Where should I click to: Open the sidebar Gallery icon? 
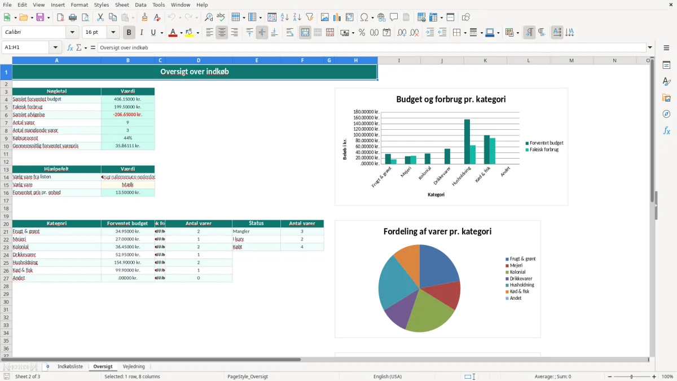click(x=666, y=98)
